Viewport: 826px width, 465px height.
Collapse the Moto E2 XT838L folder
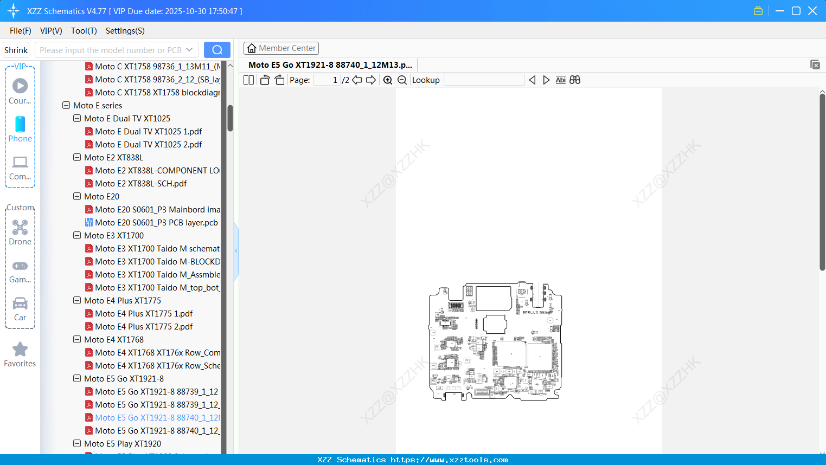pyautogui.click(x=77, y=158)
